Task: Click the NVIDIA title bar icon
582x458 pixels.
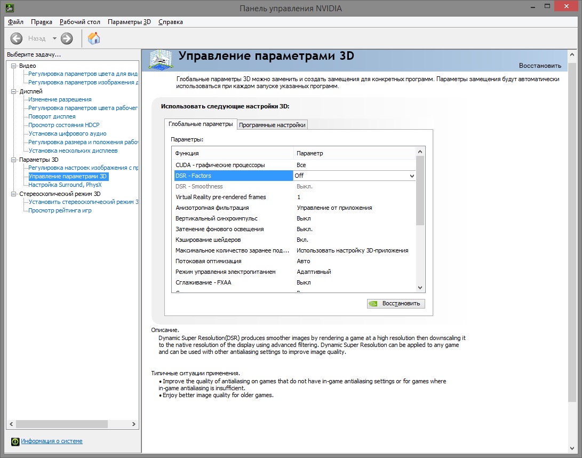Action: (10, 7)
